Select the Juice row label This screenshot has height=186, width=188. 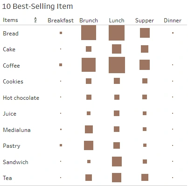coord(9,114)
